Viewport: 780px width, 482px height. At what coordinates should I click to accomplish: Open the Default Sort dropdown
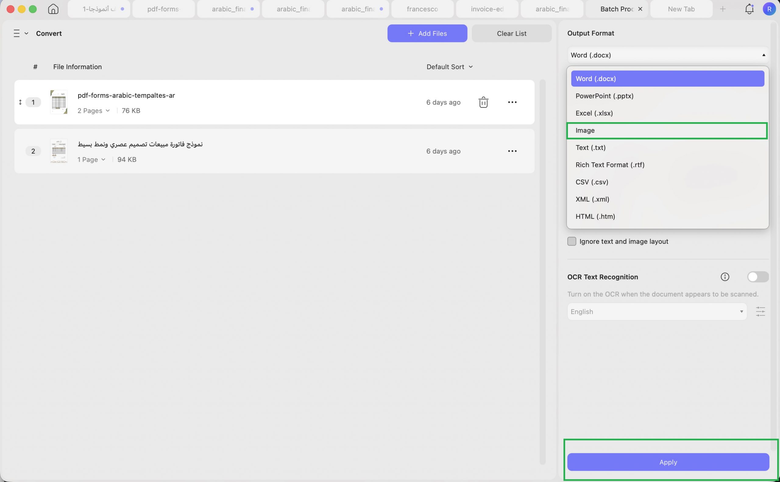pos(449,67)
